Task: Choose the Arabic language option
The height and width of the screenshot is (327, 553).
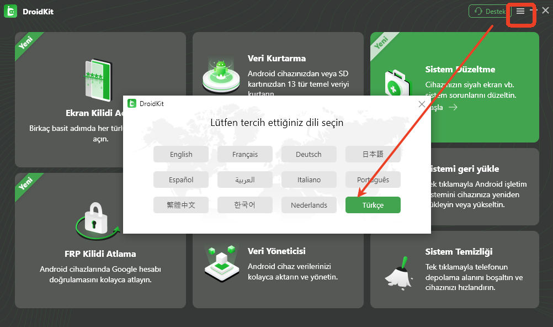Action: [x=245, y=180]
